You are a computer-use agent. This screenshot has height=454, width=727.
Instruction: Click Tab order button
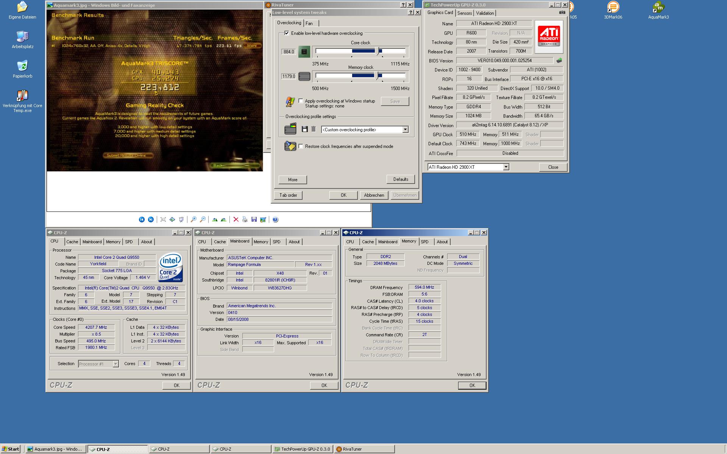click(288, 195)
